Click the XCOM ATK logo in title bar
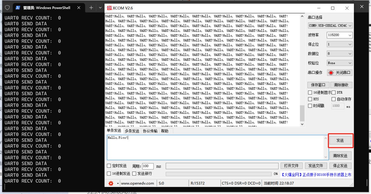This screenshot has width=371, height=194. 109,8
